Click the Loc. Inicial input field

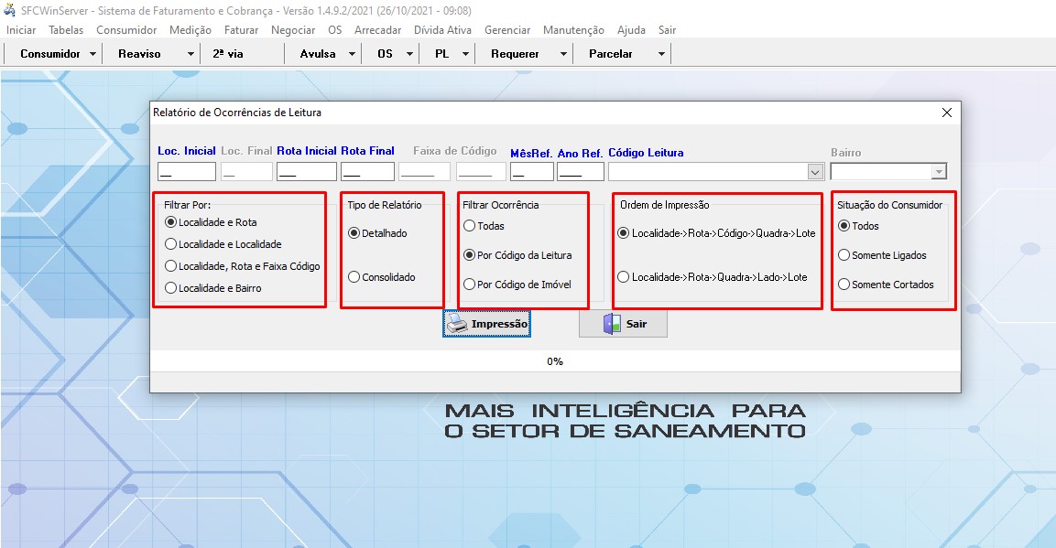tap(187, 172)
